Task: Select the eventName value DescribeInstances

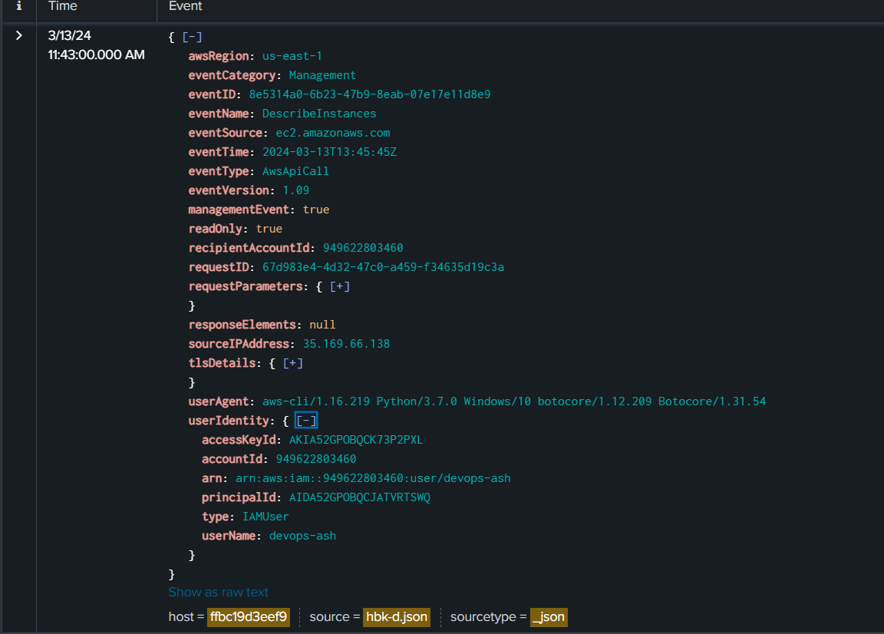Action: coord(319,114)
